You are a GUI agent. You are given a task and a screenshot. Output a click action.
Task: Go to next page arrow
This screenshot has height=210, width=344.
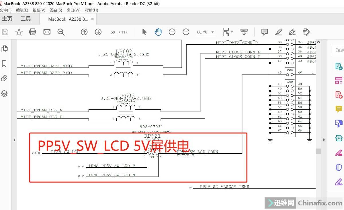[98, 32]
